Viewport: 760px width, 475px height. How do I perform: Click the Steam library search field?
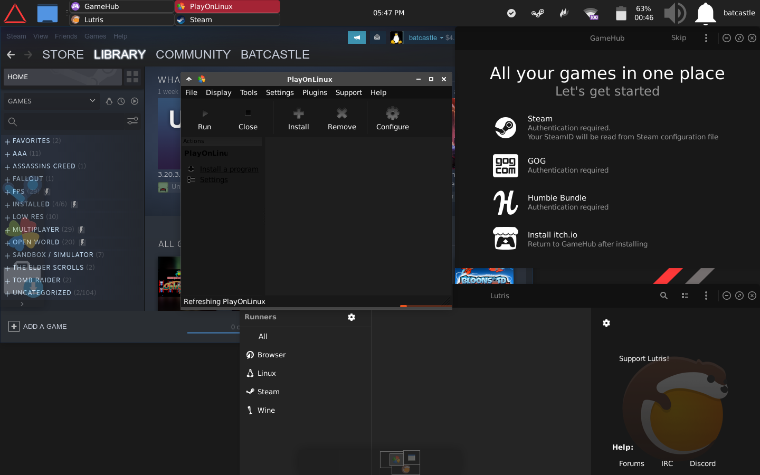[64, 121]
